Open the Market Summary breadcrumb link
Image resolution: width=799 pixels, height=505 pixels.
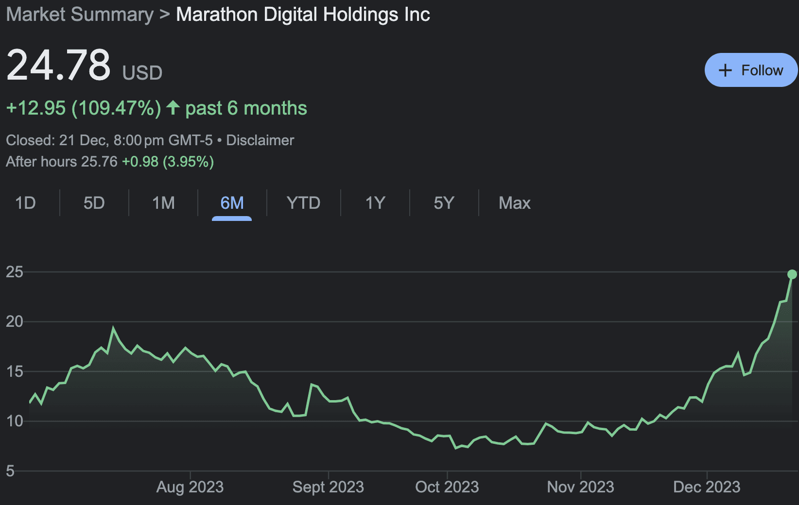[80, 15]
